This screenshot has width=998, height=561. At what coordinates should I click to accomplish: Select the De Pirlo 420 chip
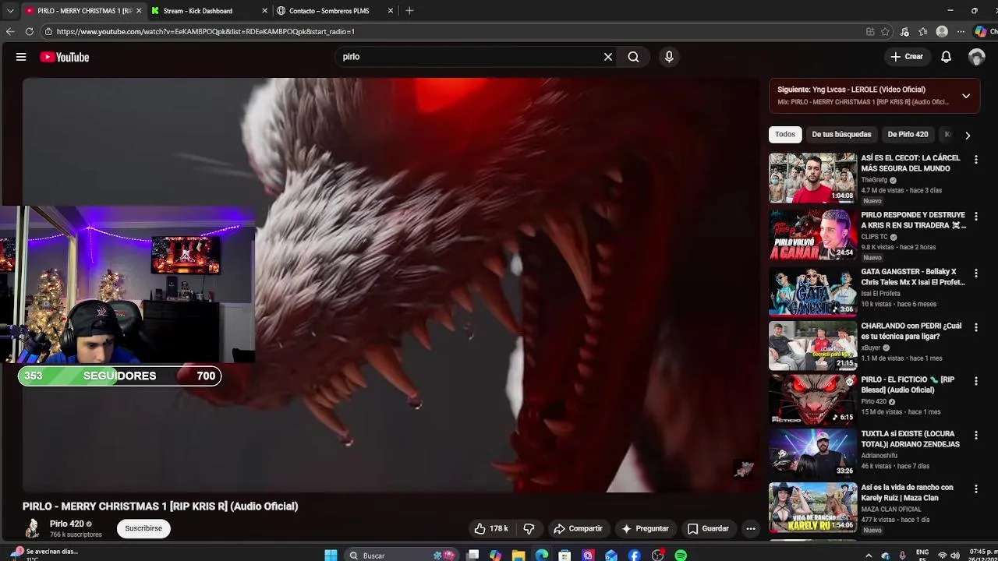click(908, 135)
